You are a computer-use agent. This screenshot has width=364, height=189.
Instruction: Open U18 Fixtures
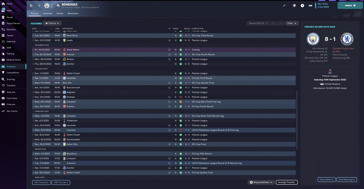[x=61, y=182]
